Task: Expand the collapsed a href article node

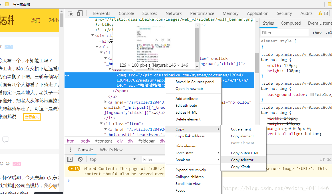Action: point(105,102)
